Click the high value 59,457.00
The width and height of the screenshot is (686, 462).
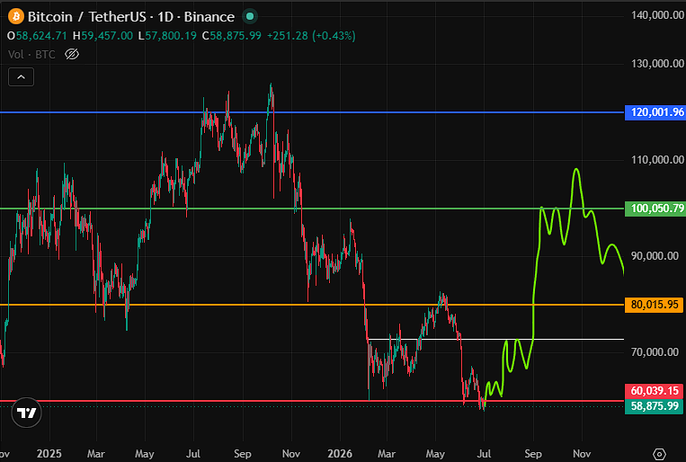click(x=107, y=36)
